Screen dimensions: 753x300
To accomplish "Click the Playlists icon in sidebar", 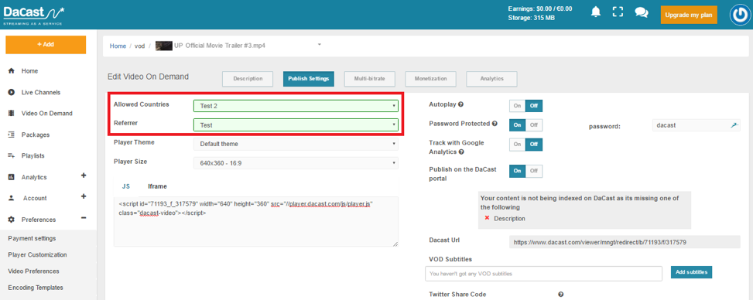I will pyautogui.click(x=12, y=156).
